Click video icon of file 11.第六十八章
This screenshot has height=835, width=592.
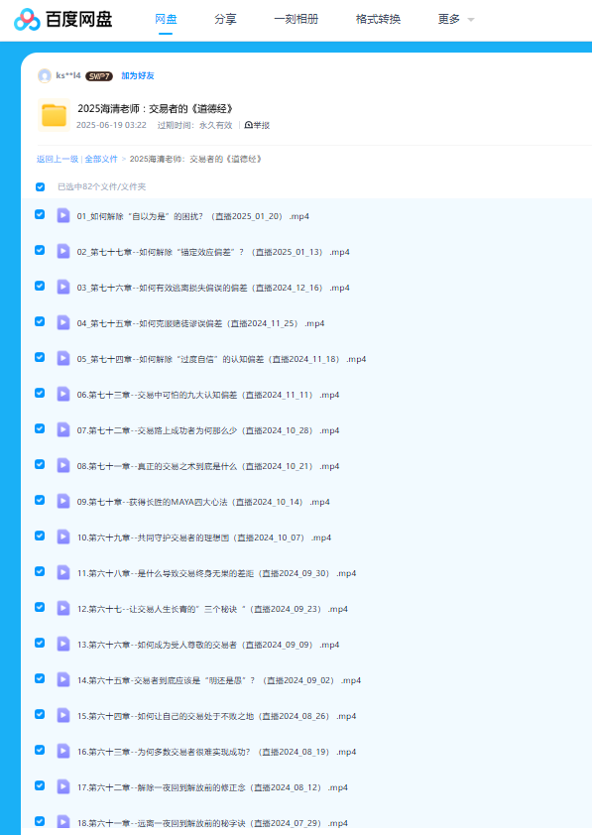[63, 572]
